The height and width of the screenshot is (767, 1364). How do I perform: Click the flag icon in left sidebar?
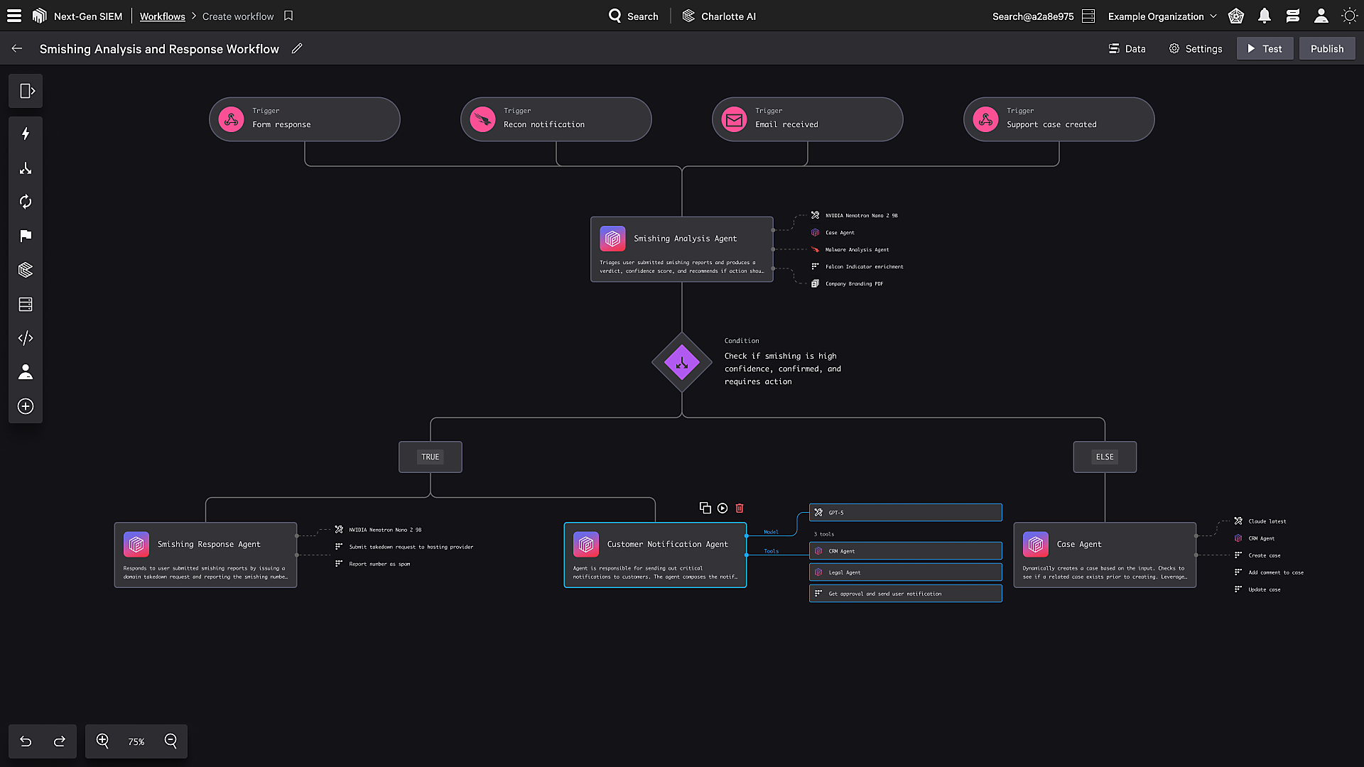pyautogui.click(x=26, y=236)
